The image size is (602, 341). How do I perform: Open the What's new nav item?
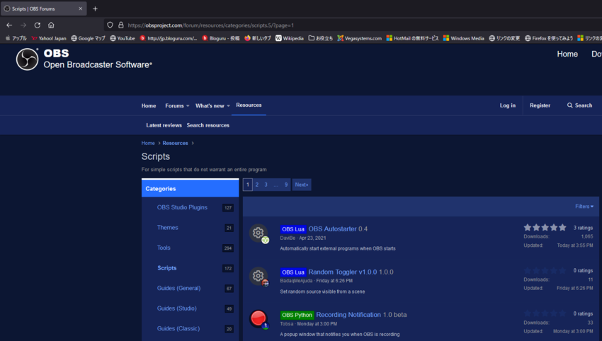click(210, 106)
